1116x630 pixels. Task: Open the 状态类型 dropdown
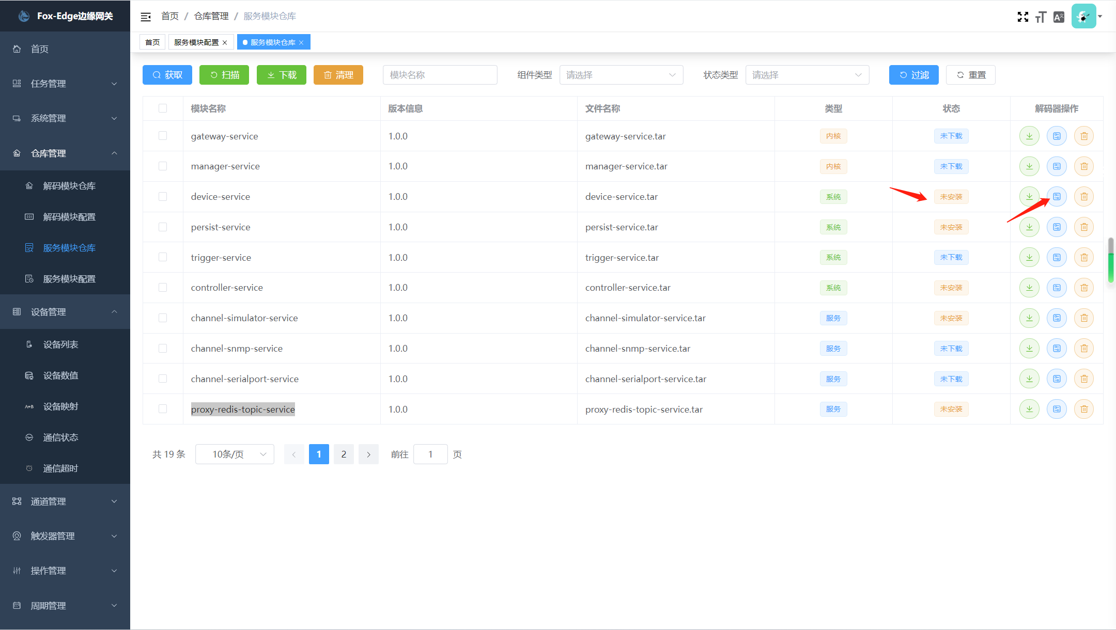click(807, 75)
